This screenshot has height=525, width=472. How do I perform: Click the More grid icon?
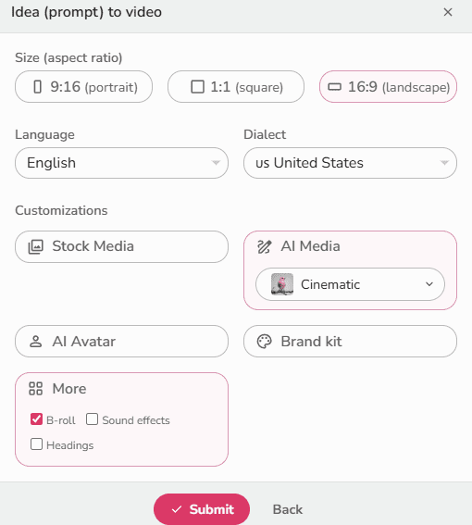pyautogui.click(x=35, y=389)
